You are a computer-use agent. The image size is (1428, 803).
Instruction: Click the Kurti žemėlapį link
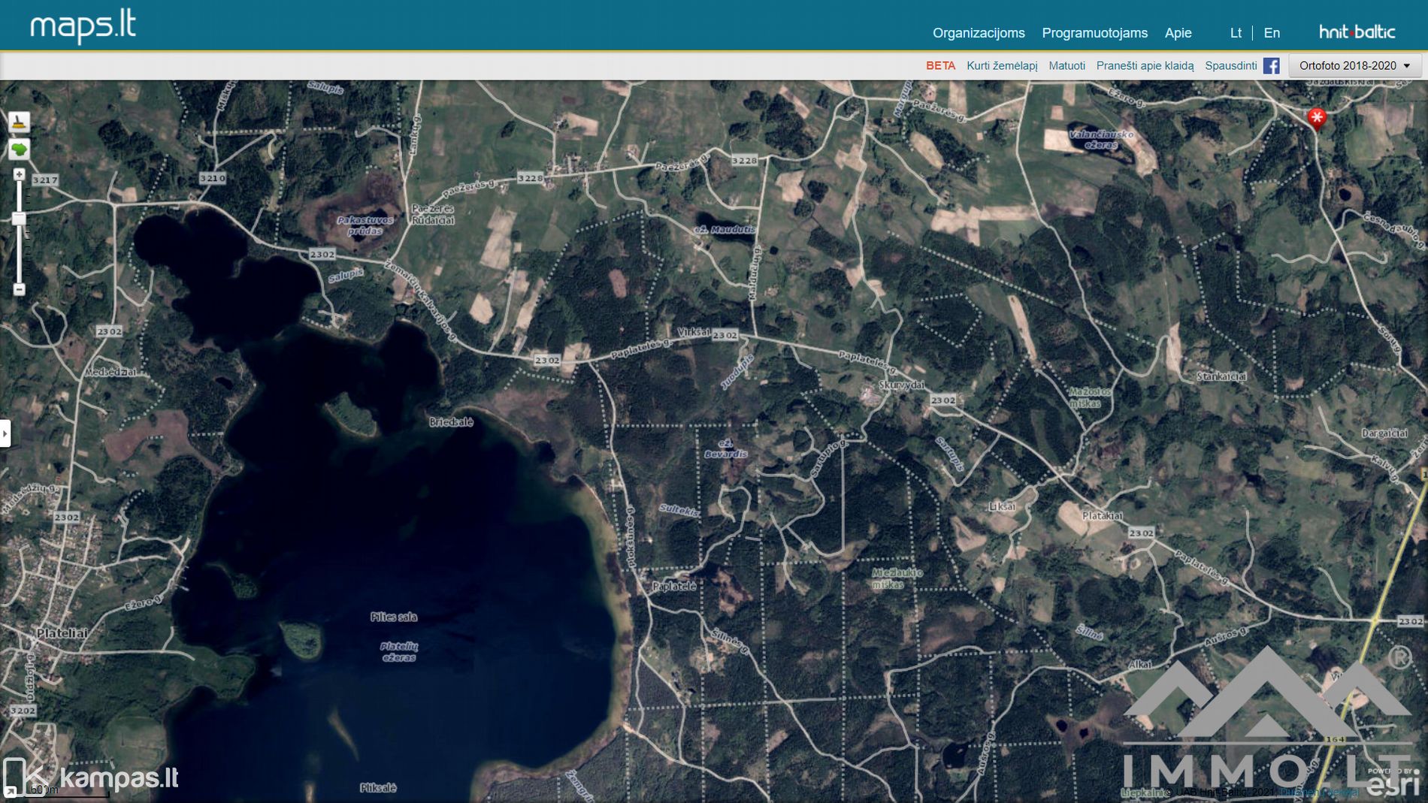coord(1002,66)
